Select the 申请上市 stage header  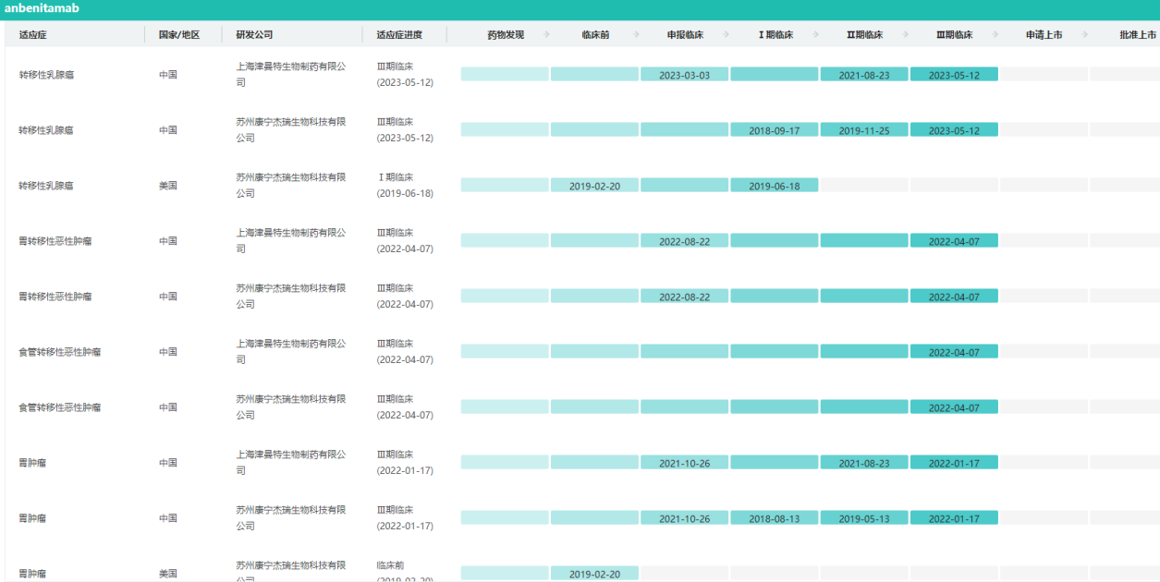[x=1044, y=35]
